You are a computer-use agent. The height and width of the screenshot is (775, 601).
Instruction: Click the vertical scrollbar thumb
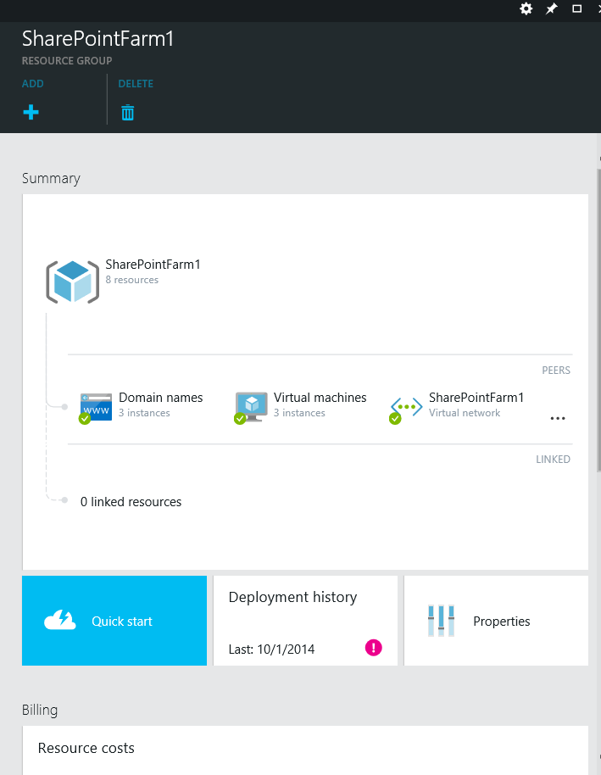click(x=599, y=321)
